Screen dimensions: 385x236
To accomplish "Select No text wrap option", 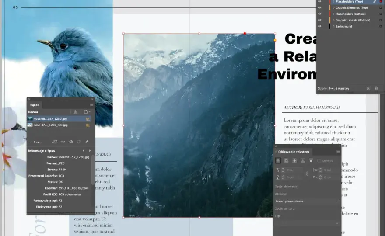I will (278, 160).
